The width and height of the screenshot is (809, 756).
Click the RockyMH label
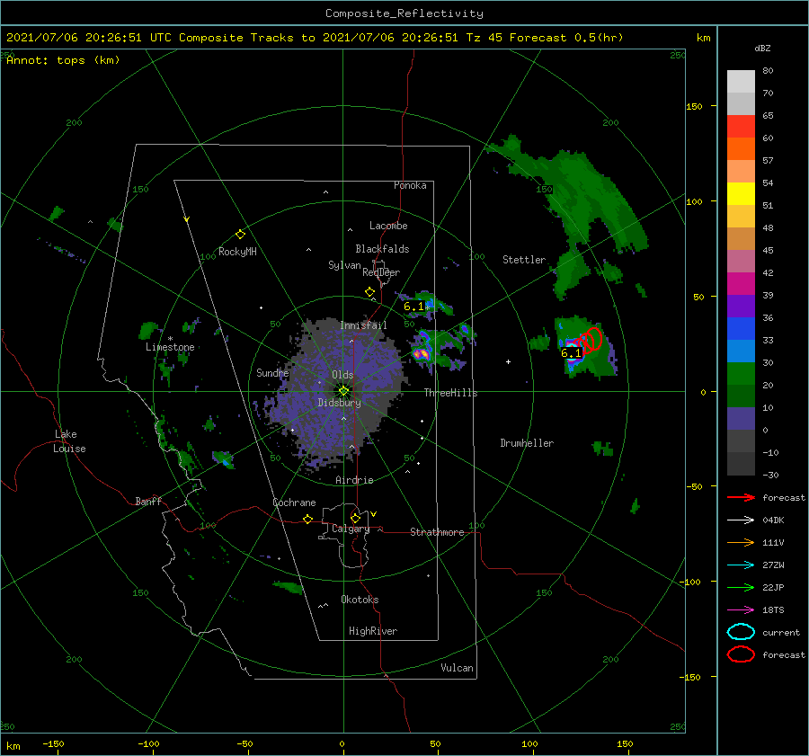(237, 252)
